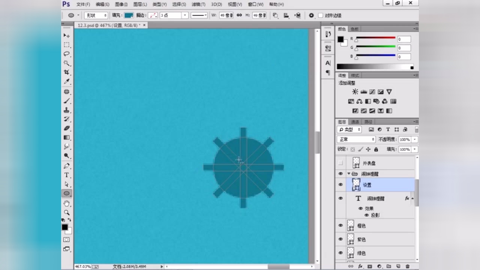Select the Ellipse shape tool in toolbox

tap(67, 193)
